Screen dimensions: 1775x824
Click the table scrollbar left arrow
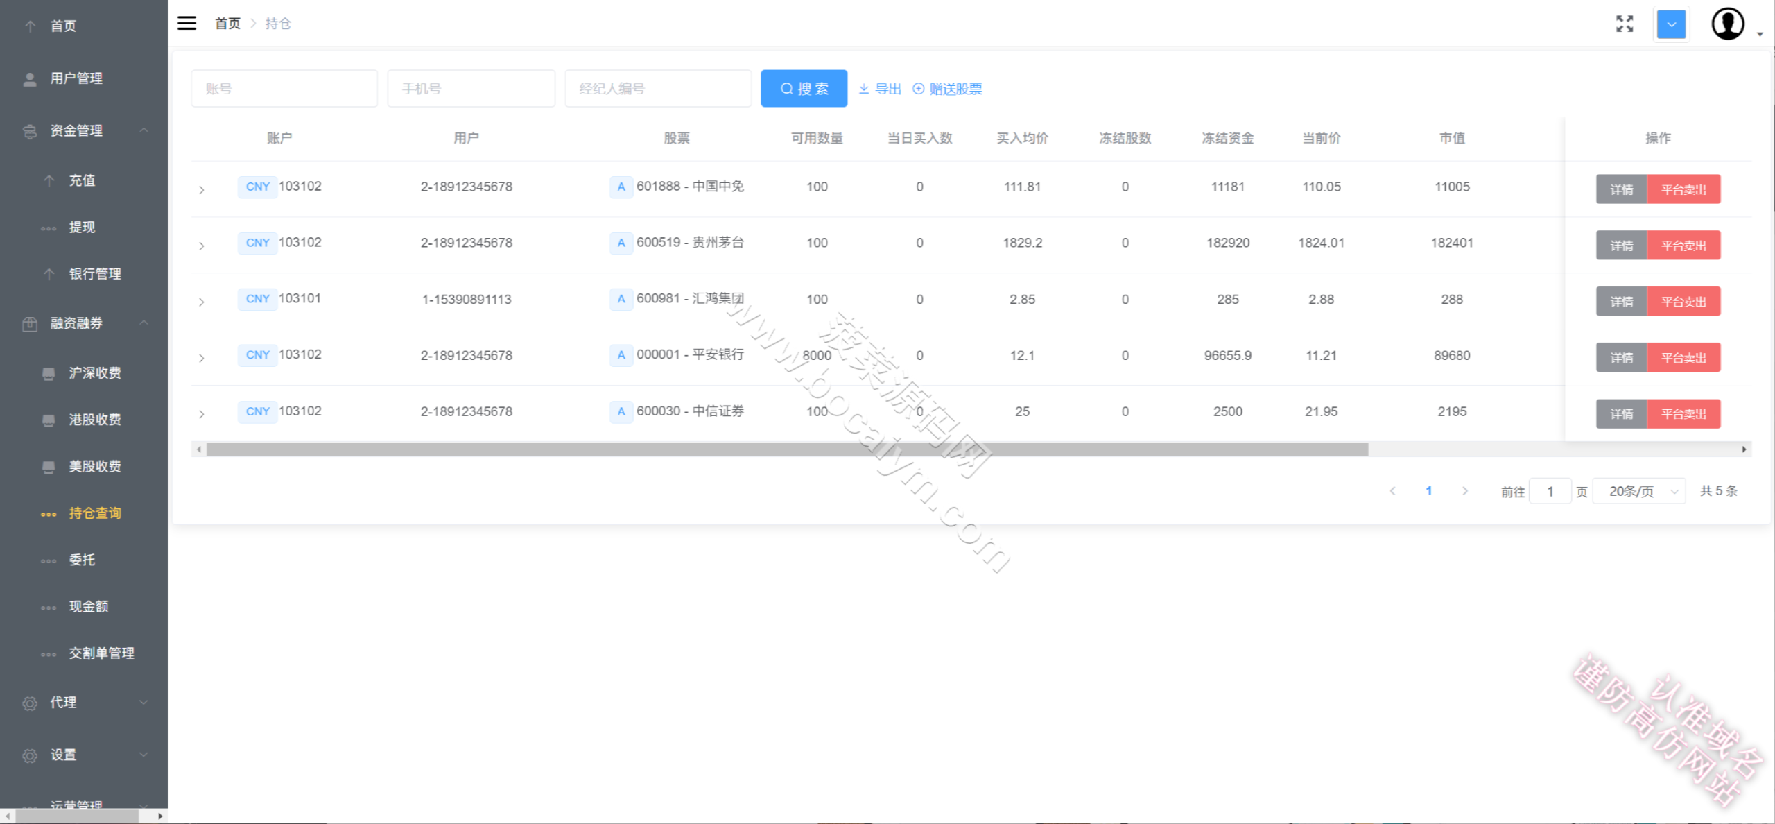click(x=199, y=449)
